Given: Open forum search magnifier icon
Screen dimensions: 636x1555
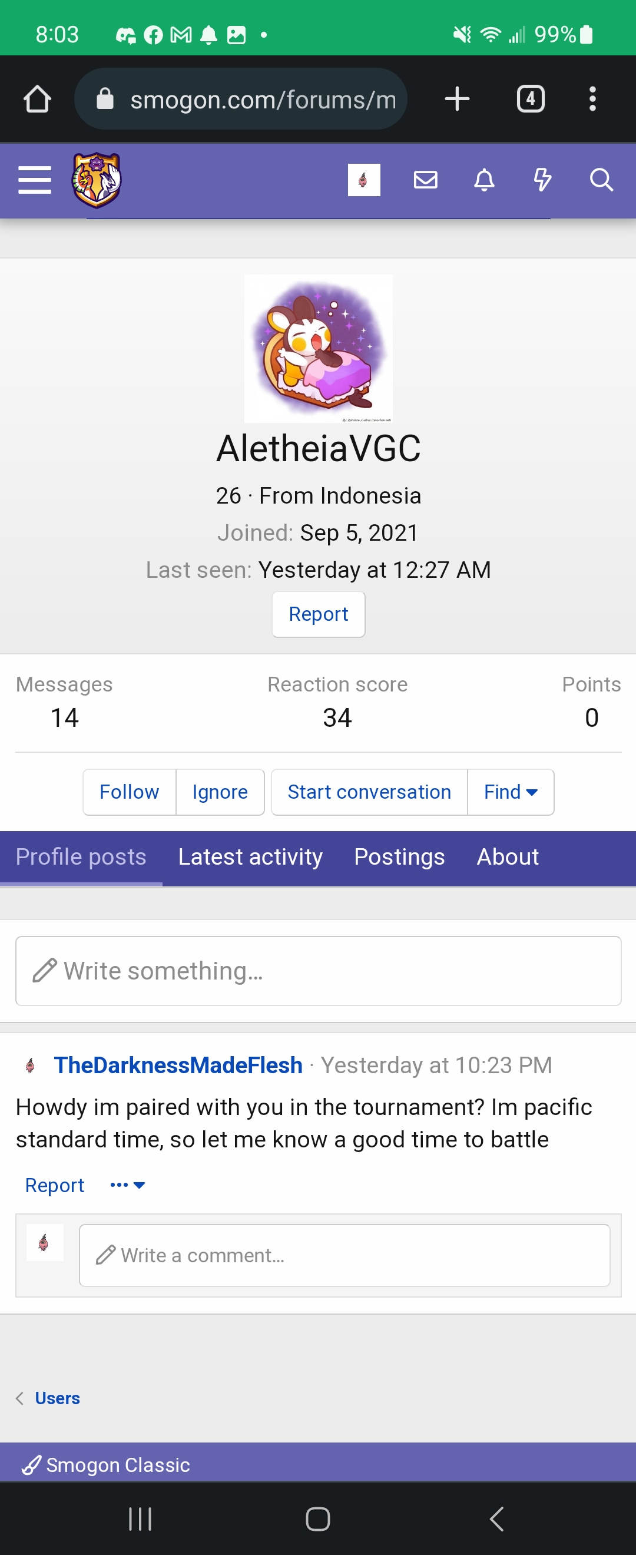Looking at the screenshot, I should (x=601, y=180).
